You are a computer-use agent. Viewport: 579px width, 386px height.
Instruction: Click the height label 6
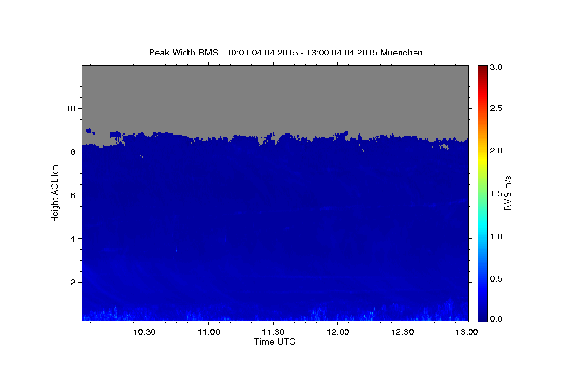[x=73, y=195]
